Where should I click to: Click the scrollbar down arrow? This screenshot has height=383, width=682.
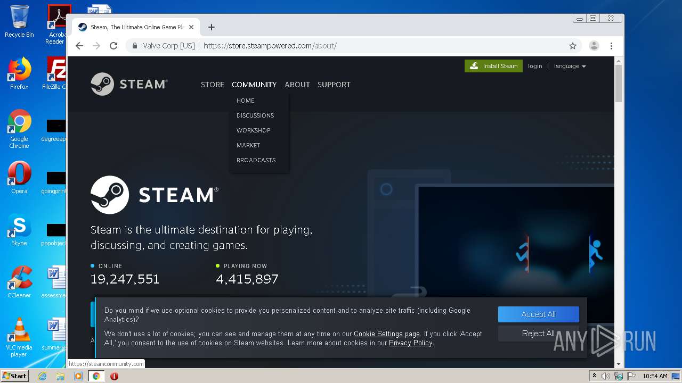pyautogui.click(x=619, y=364)
